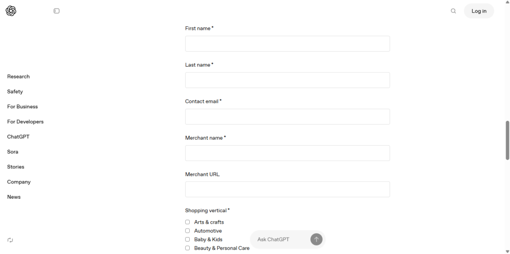This screenshot has width=510, height=254.
Task: Navigate to the Sora page
Action: [x=13, y=152]
